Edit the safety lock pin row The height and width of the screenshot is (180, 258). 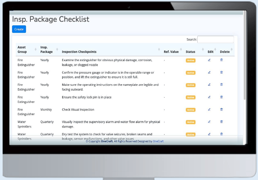209,97
